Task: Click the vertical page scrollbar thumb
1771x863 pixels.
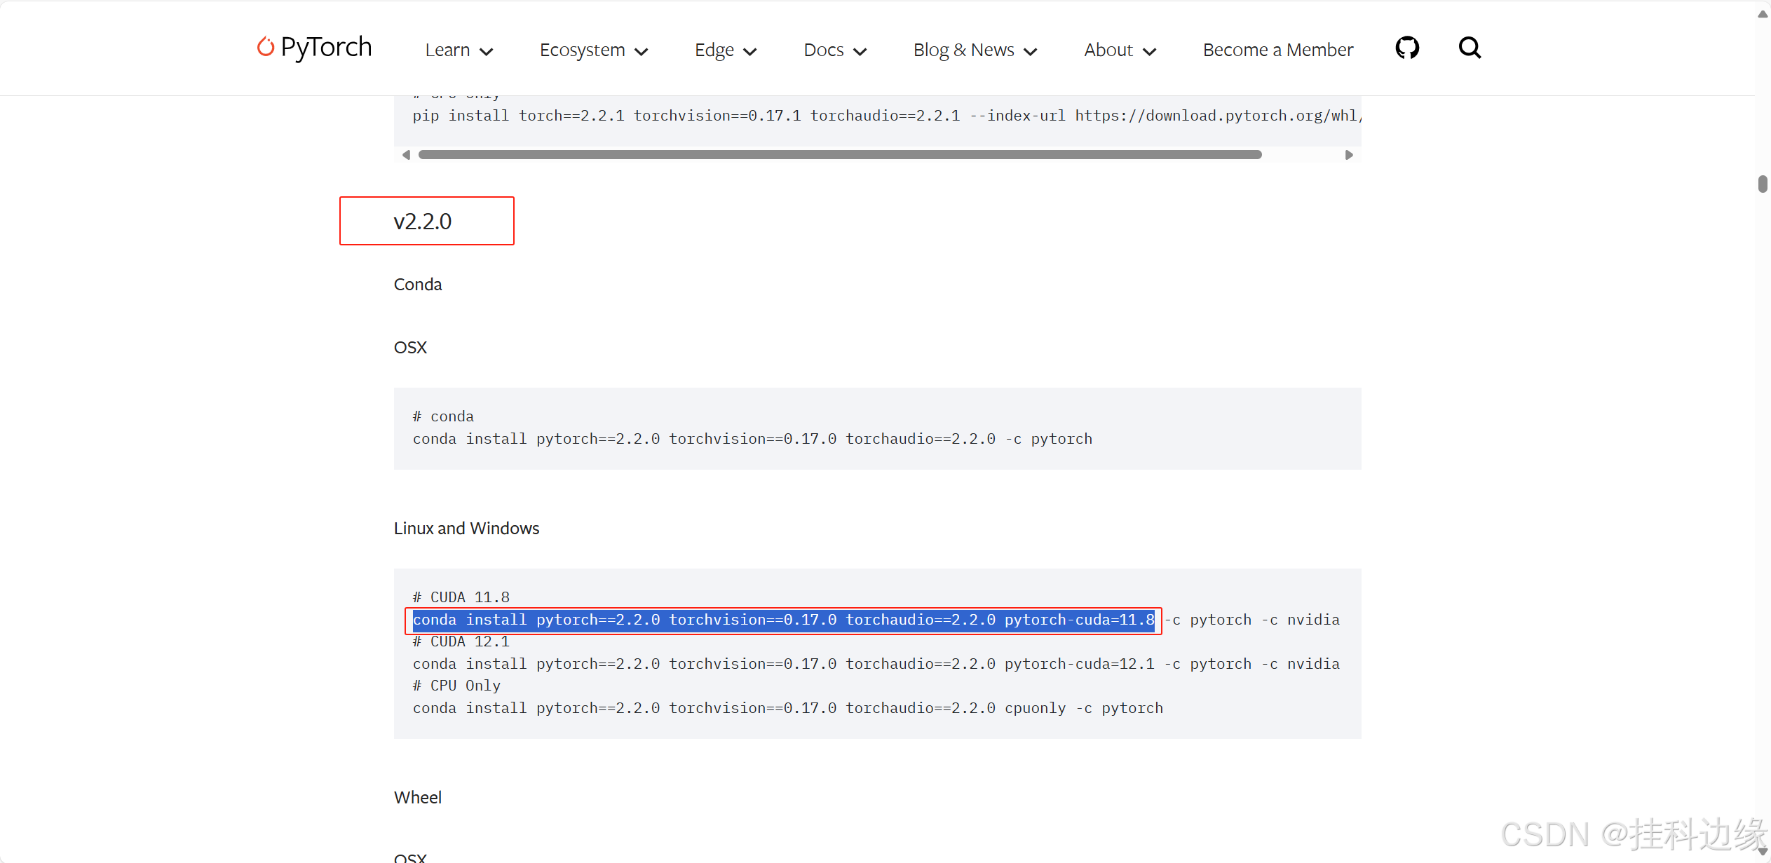Action: point(1762,184)
